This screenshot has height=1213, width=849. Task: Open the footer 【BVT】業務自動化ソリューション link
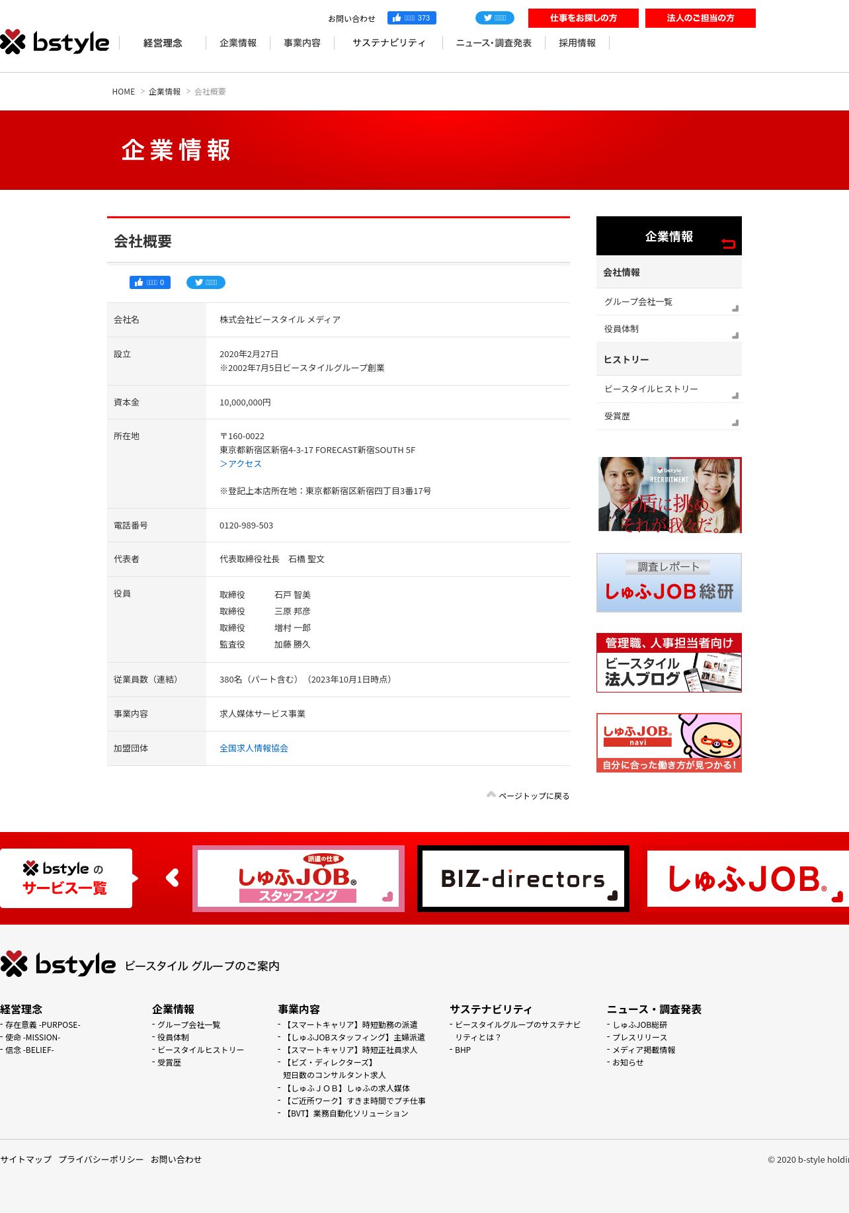point(346,1113)
